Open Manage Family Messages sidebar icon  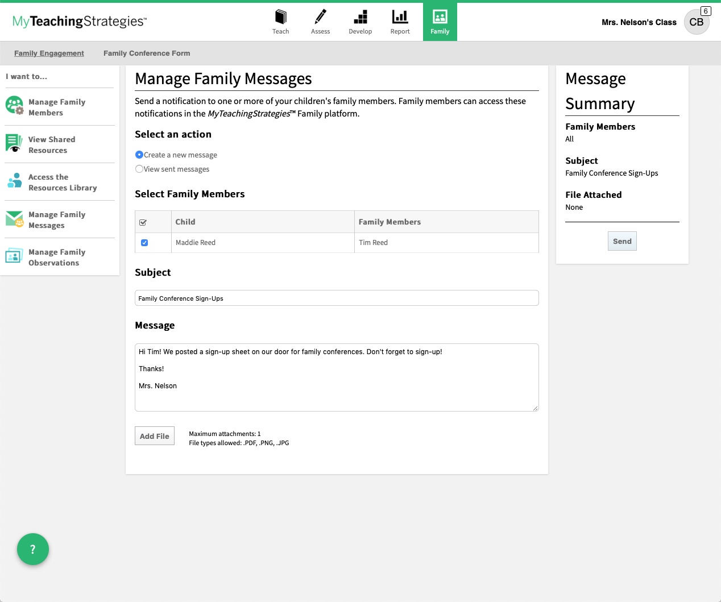click(x=14, y=219)
